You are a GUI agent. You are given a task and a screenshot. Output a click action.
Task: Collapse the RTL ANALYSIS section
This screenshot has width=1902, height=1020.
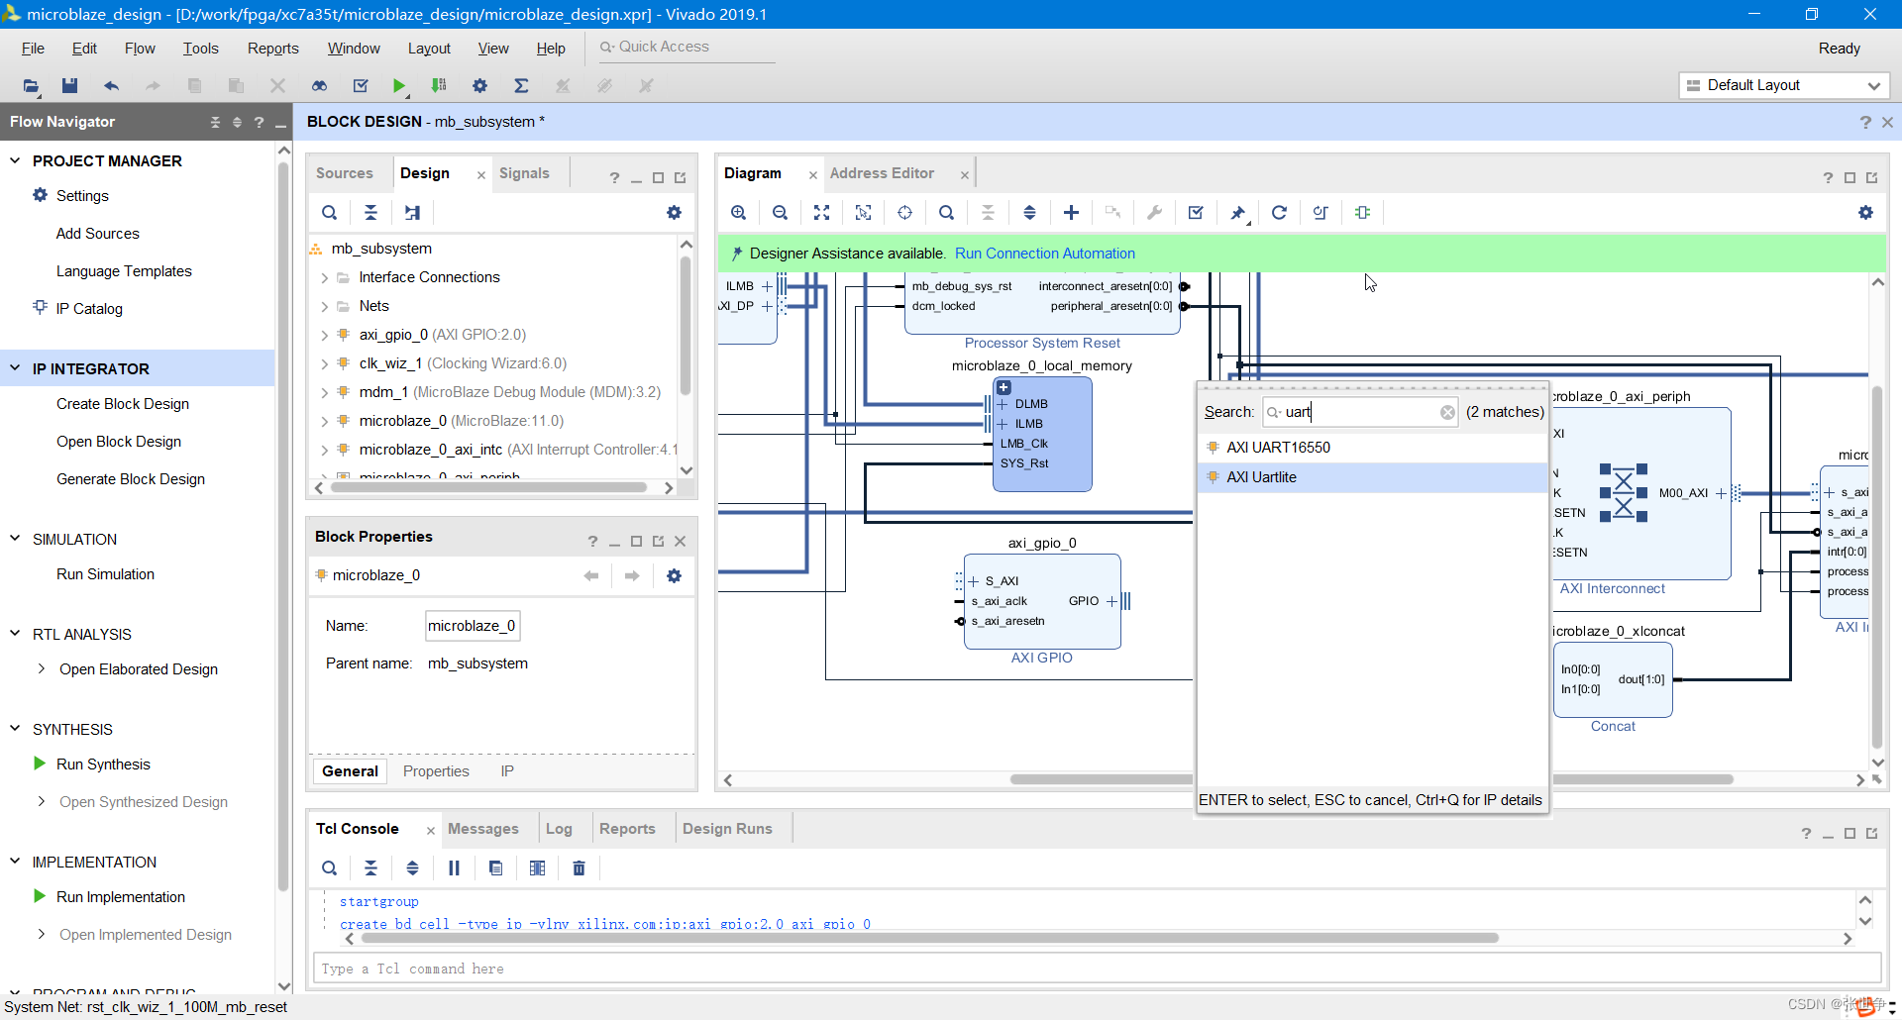pyautogui.click(x=15, y=634)
